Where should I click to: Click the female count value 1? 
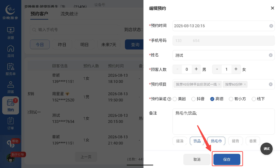tap(226, 69)
